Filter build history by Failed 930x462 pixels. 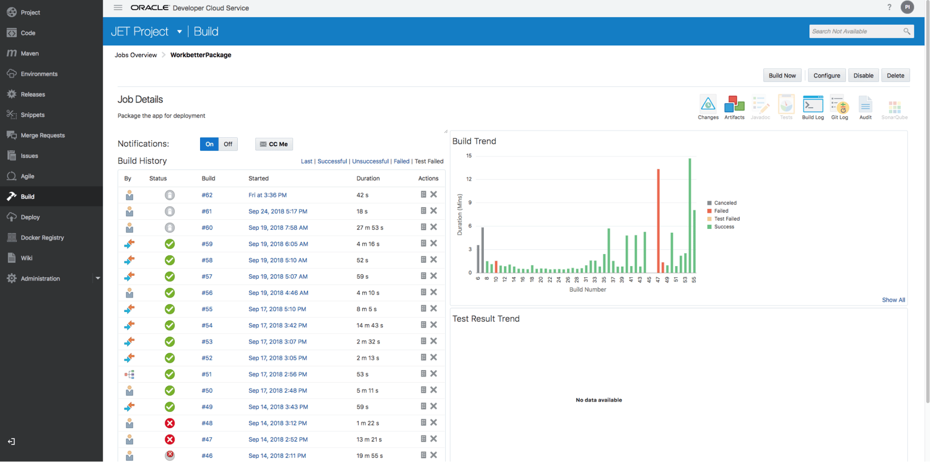point(402,161)
